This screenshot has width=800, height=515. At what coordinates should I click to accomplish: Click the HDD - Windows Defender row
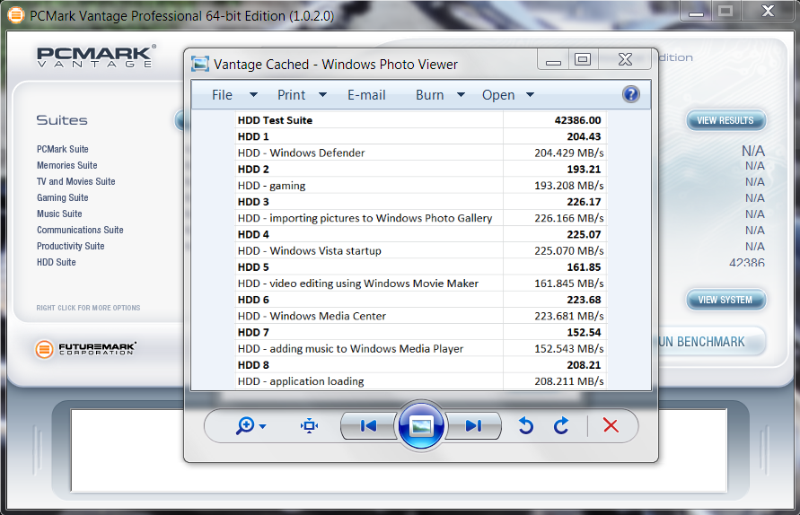pos(421,153)
